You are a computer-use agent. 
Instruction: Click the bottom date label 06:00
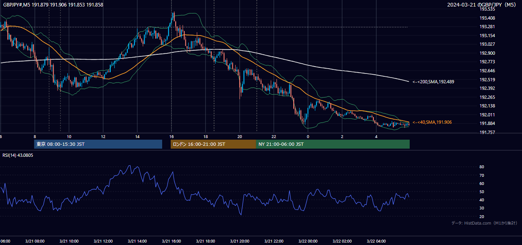pos(5,241)
